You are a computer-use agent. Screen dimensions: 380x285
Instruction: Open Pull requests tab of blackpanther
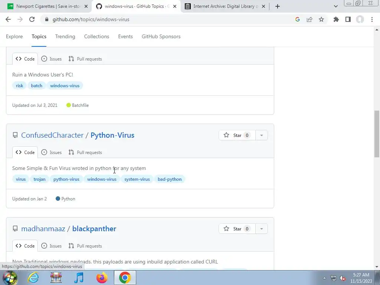(85, 246)
